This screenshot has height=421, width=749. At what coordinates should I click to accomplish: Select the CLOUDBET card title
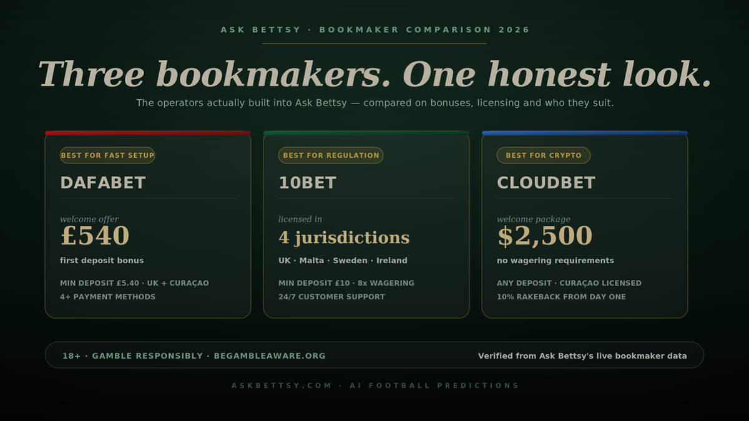546,183
